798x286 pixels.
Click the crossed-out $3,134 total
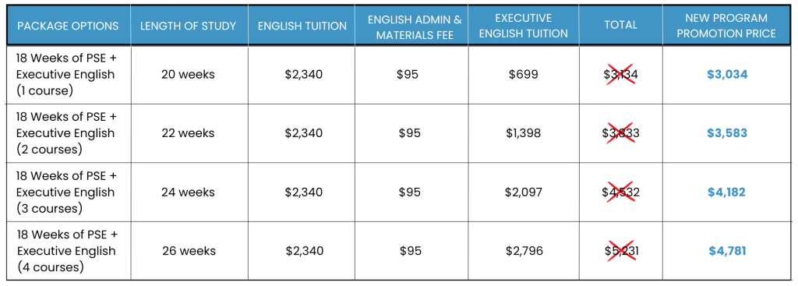click(x=620, y=75)
